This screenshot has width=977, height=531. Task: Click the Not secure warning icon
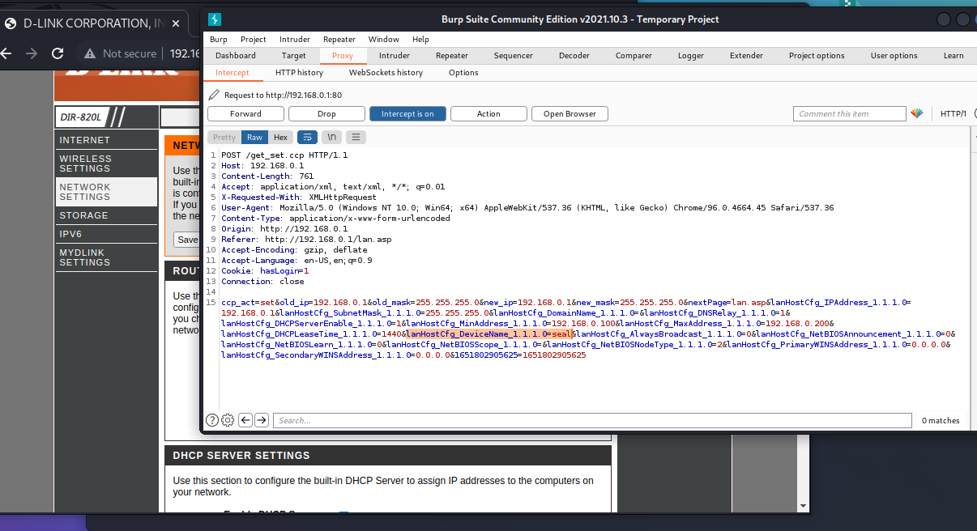(x=91, y=53)
